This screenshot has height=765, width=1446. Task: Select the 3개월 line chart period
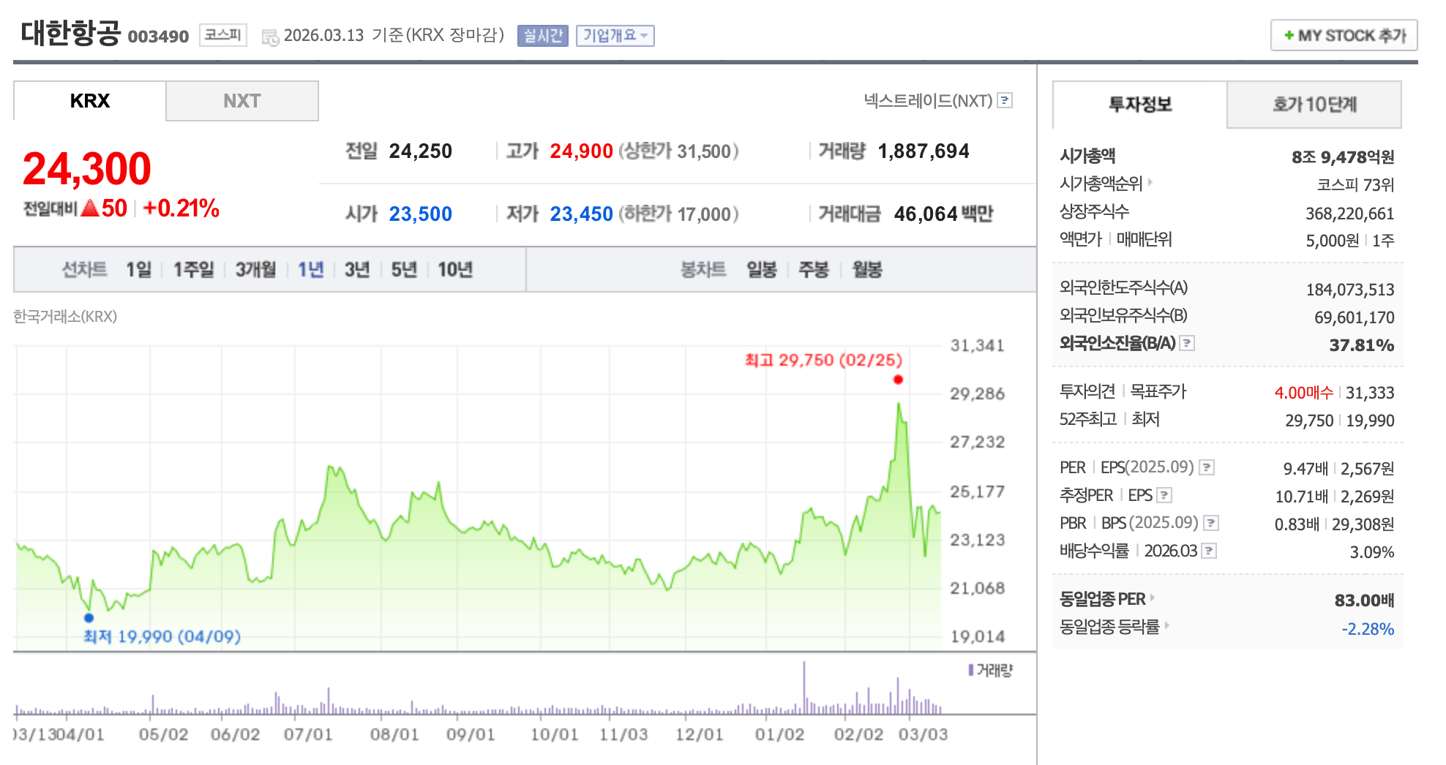tap(255, 270)
